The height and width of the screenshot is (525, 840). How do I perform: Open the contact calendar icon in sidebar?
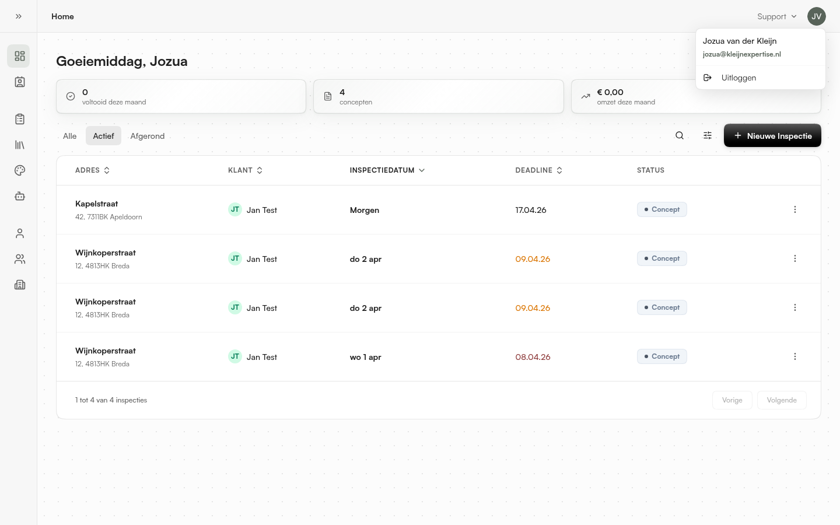click(20, 82)
